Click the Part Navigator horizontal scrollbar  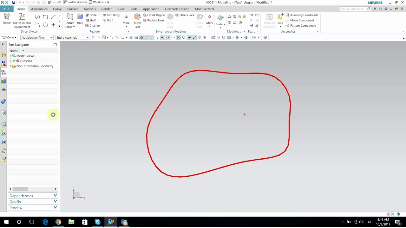[33, 189]
